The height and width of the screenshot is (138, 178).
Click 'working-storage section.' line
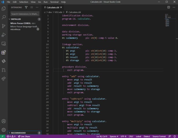click(77, 35)
